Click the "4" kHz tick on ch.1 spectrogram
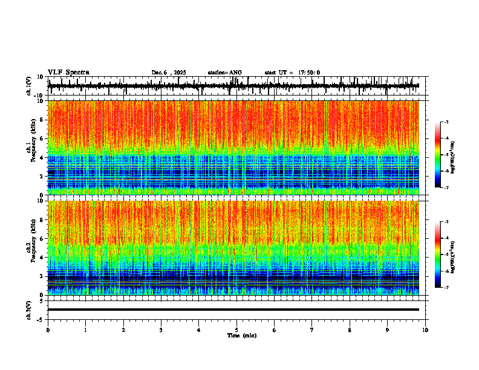479x370 pixels. 42,158
